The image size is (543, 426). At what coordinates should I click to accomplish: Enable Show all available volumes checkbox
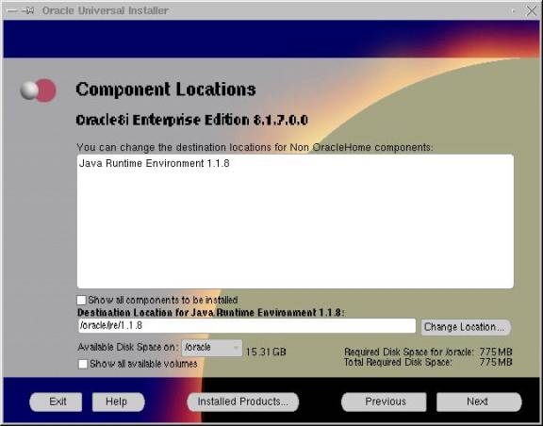pos(83,364)
